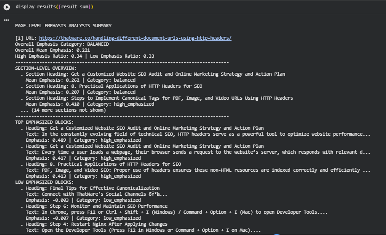Image resolution: width=386 pixels, height=235 pixels.
Task: Select the Final Tips for Effective Canonicalization heading
Action: click(93, 188)
